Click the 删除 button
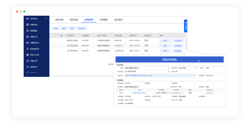Image resolution: width=251 pixels, height=125 pixels. point(64,28)
